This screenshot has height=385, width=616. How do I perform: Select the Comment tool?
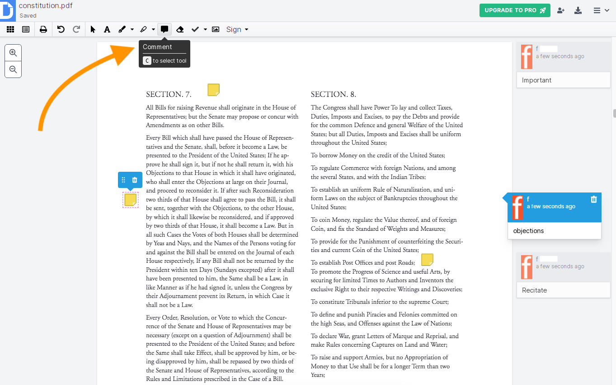[164, 29]
